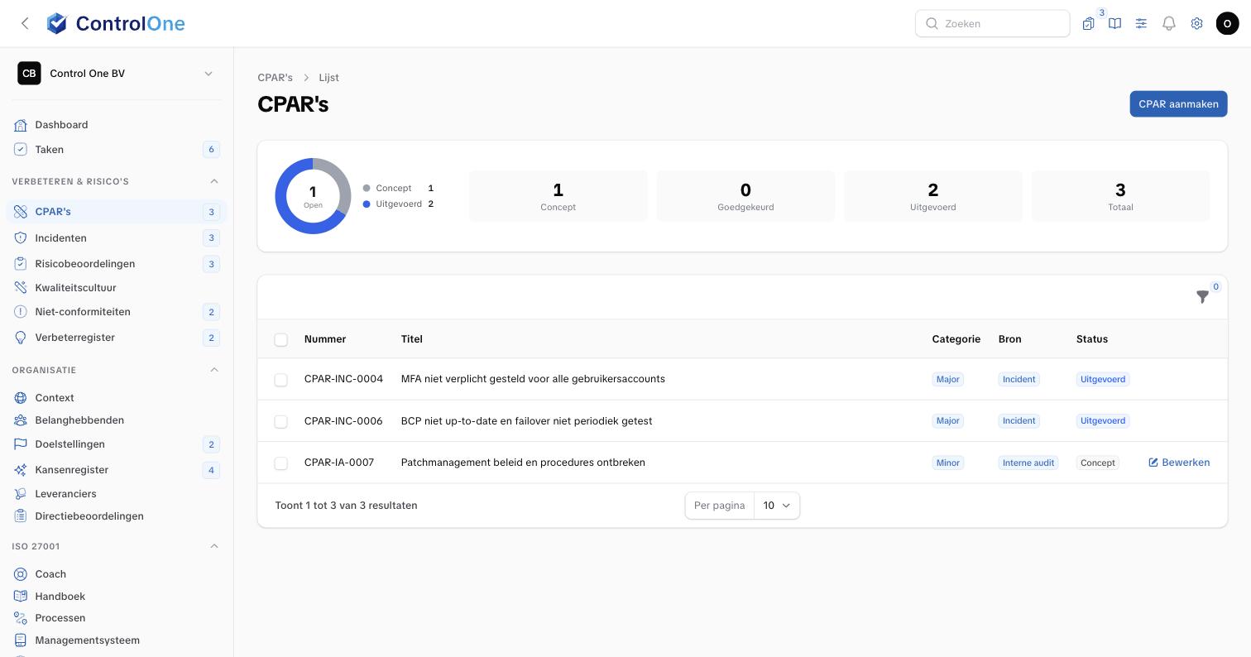Open the sliders settings icon in the top bar

coord(1141,23)
